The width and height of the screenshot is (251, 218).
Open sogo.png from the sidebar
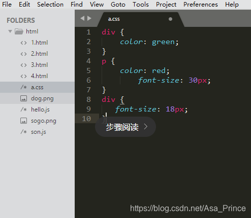(44, 121)
